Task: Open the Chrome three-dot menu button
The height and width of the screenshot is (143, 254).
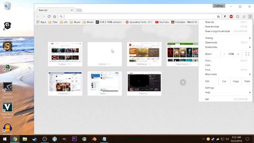Action: tap(250, 17)
